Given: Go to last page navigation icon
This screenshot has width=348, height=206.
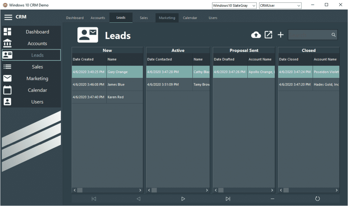Looking at the screenshot, I should (228, 199).
